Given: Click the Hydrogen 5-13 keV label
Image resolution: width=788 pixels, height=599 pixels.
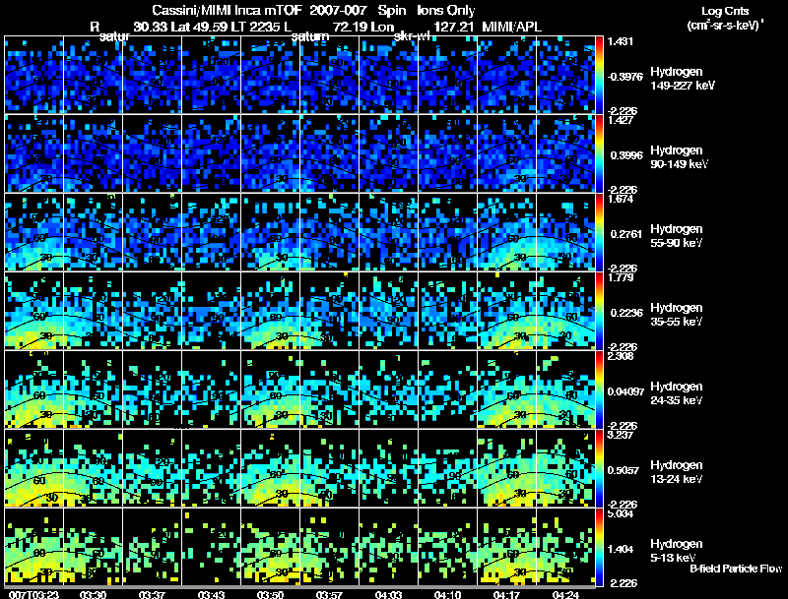Looking at the screenshot, I should [677, 551].
